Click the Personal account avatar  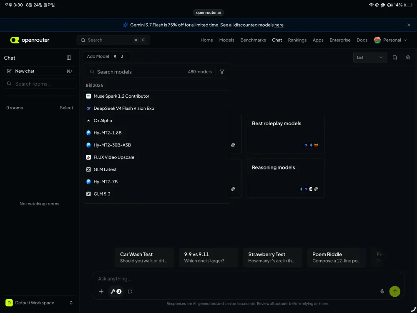377,40
